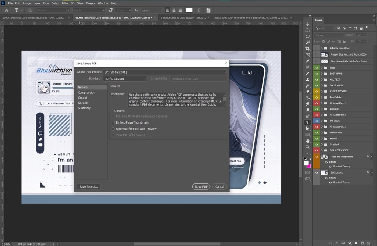Viewport: 377px width, 246px height.
Task: Select the Move tool
Action: [x=307, y=24]
